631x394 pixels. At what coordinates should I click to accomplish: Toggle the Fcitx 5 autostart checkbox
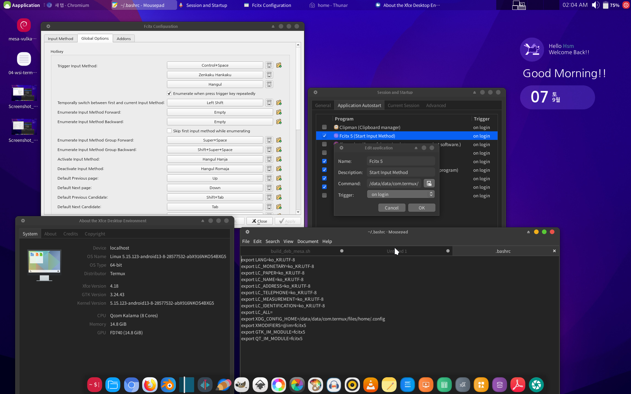pyautogui.click(x=324, y=136)
